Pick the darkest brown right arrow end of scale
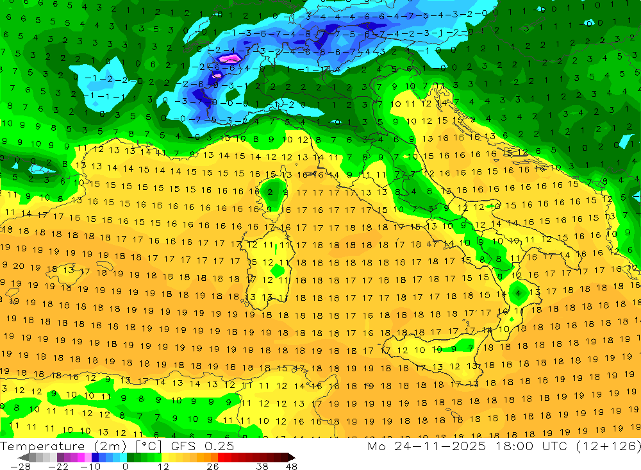 click(292, 458)
